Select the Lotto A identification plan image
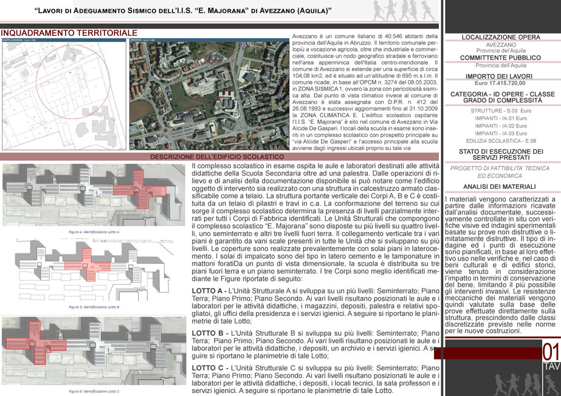The height and width of the screenshot is (396, 561). [x=94, y=195]
